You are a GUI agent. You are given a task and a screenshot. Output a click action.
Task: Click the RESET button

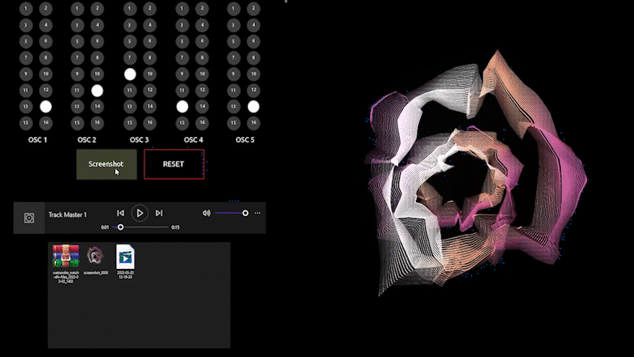174,164
